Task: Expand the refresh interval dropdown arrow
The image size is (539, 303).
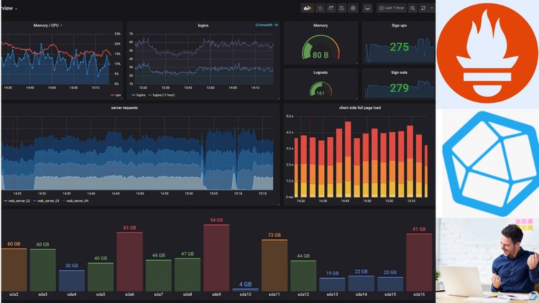Action: click(432, 8)
